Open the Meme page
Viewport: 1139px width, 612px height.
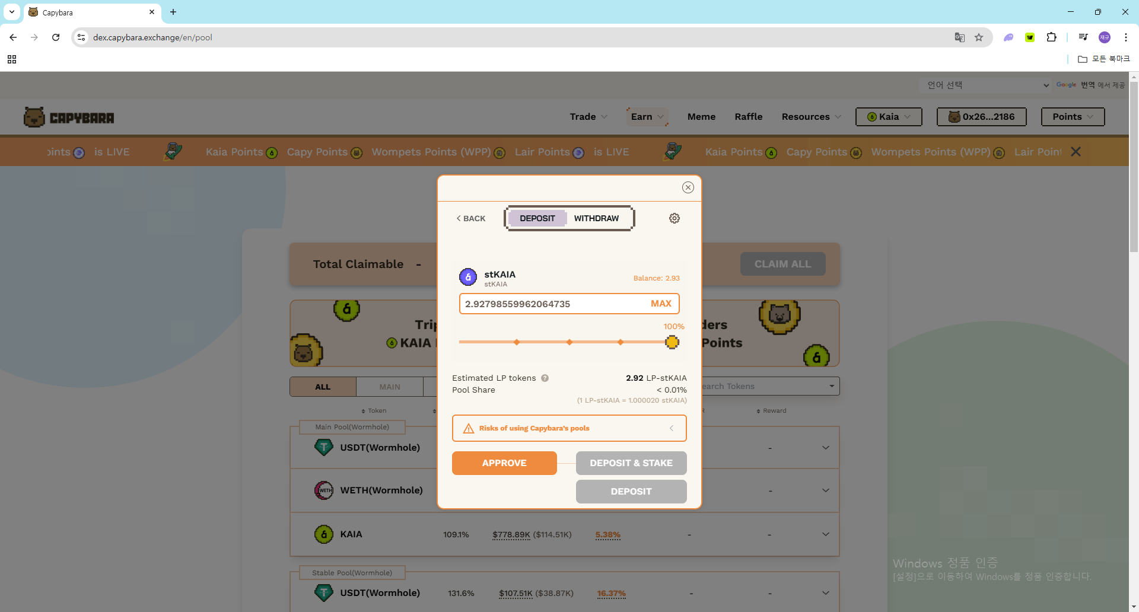tap(701, 117)
